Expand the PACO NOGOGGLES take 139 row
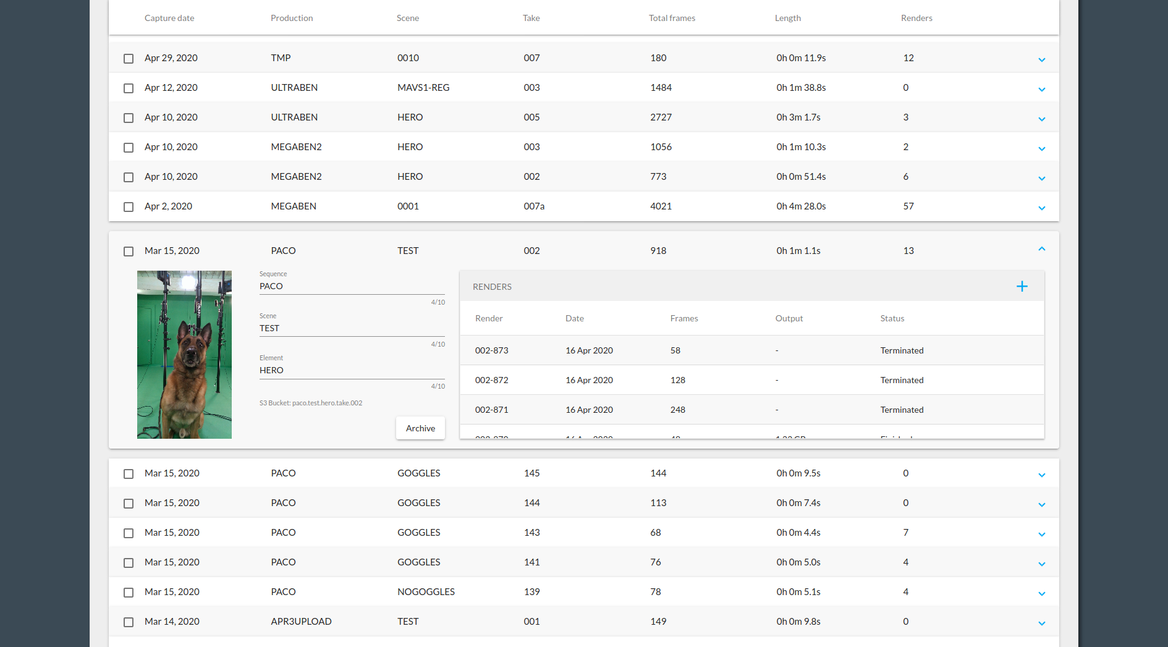Image resolution: width=1168 pixels, height=647 pixels. tap(1041, 594)
